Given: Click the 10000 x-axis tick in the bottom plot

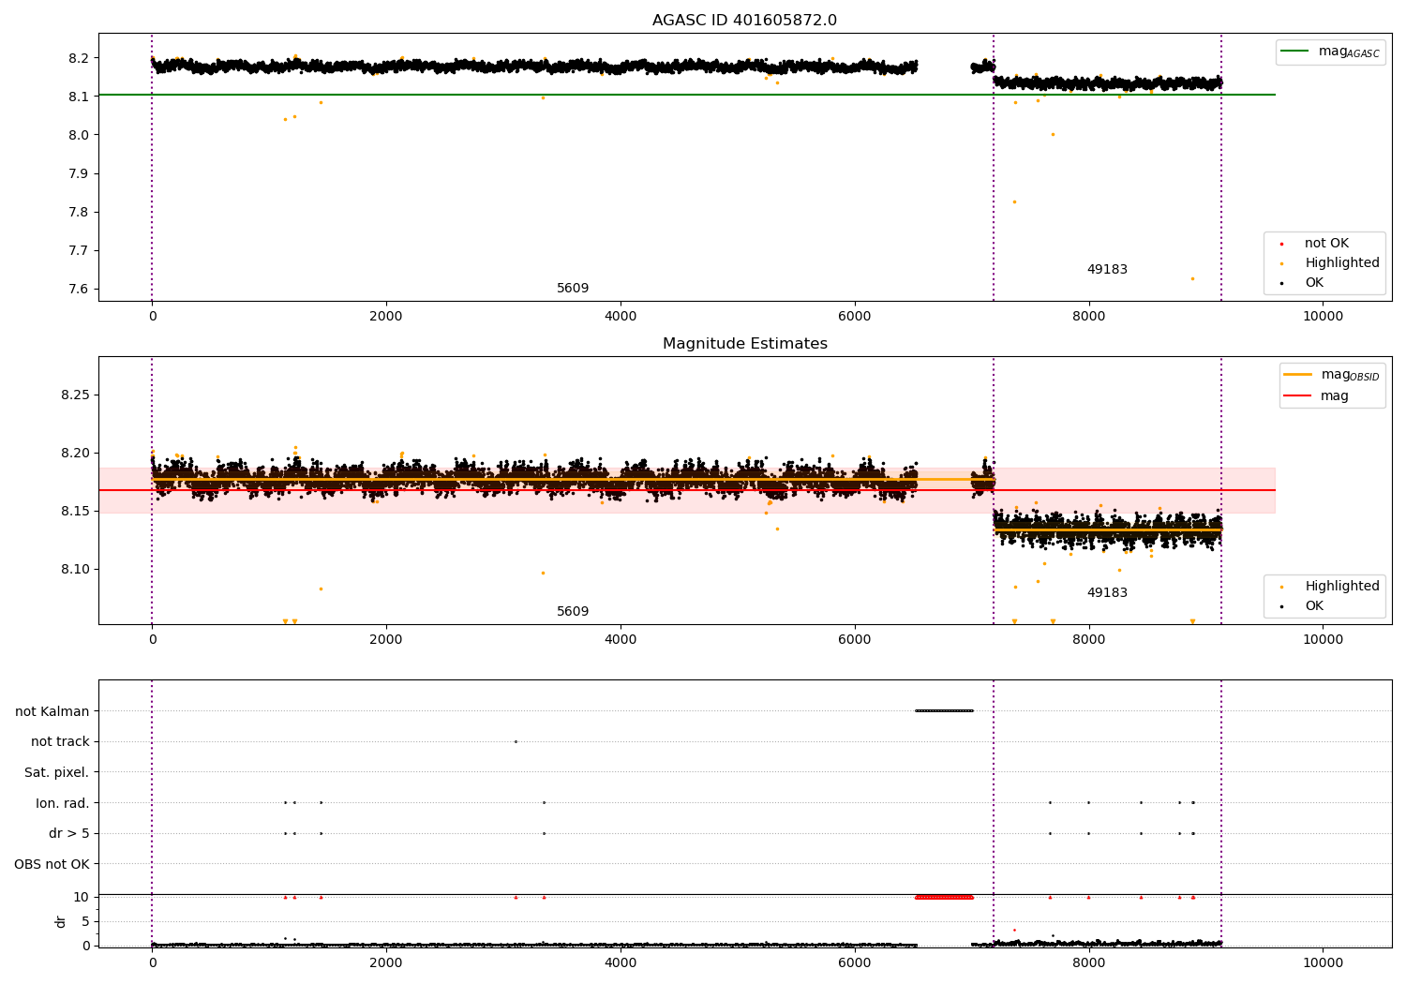Looking at the screenshot, I should pos(1323,962).
